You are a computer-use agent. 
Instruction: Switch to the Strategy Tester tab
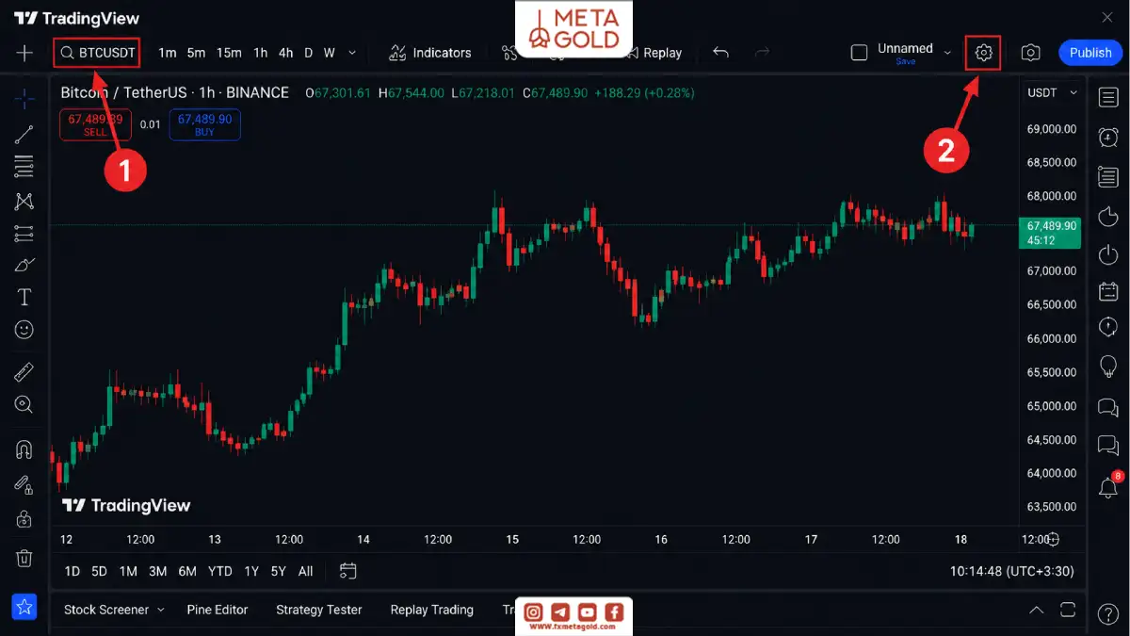tap(319, 610)
